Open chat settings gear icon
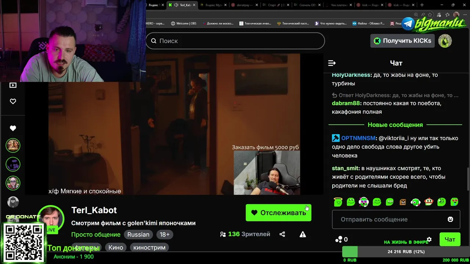Viewport: 470px width, 264px height. (x=429, y=239)
